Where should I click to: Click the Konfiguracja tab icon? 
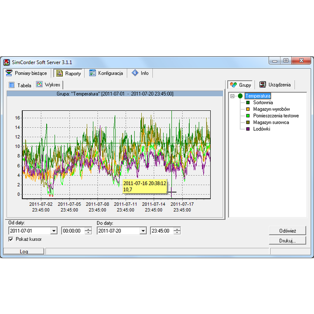pyautogui.click(x=92, y=73)
